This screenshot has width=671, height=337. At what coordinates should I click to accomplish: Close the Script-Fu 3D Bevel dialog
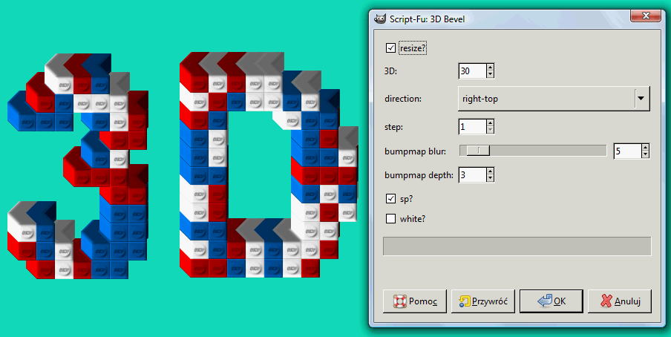point(647,16)
